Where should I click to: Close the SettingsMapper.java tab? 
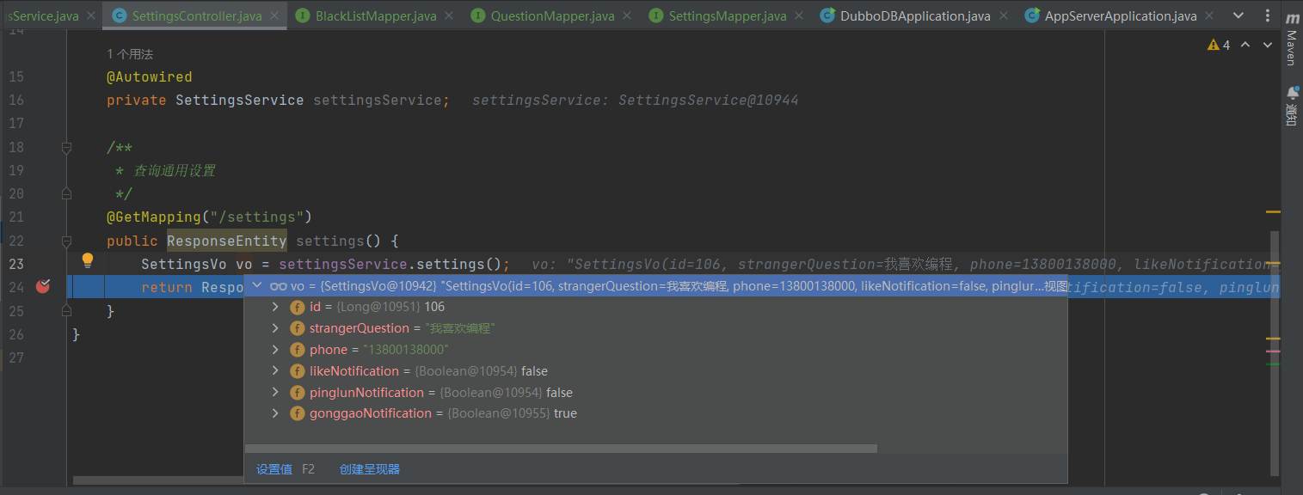(799, 15)
